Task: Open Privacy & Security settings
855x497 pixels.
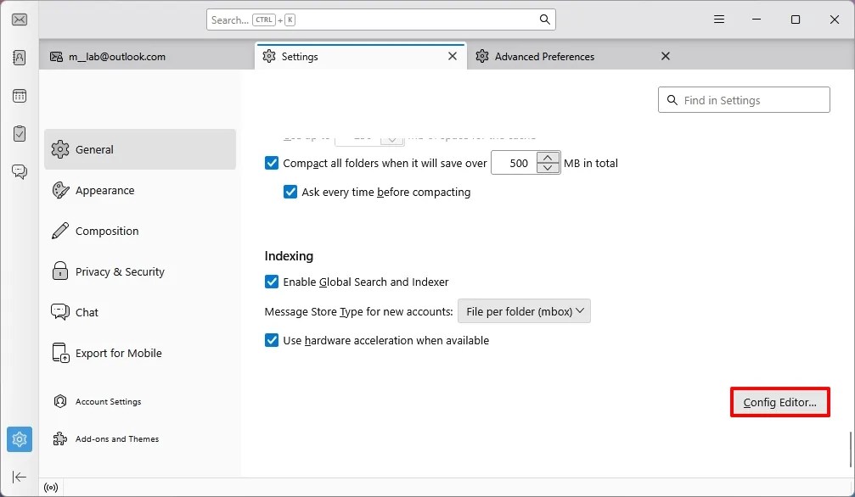Action: [140, 271]
